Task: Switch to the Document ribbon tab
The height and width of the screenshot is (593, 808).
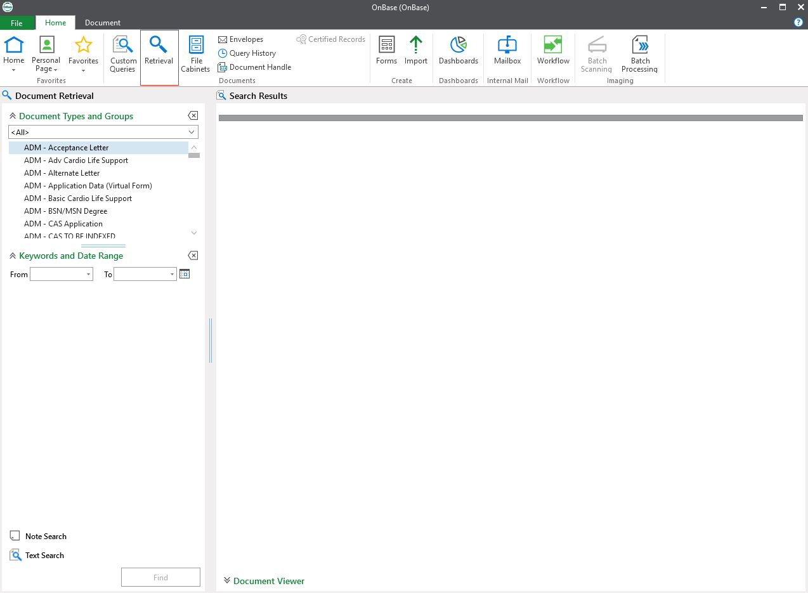Action: (103, 23)
